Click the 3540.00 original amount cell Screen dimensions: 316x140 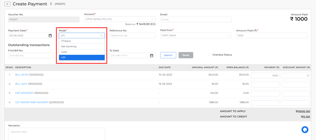coord(213,75)
